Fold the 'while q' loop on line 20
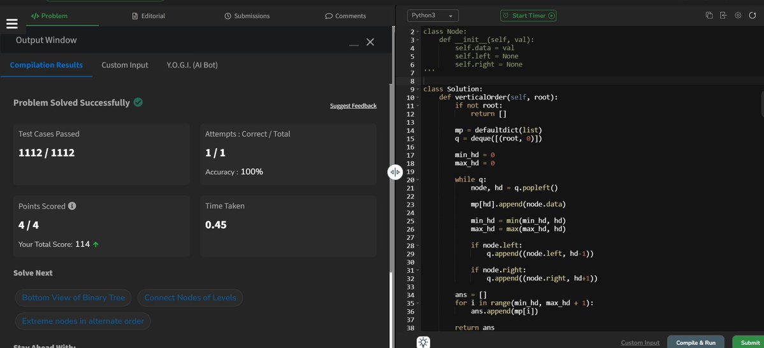 [419, 179]
